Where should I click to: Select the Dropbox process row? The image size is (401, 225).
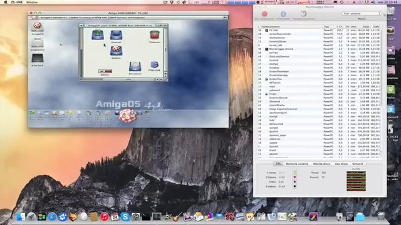[x=320, y=68]
